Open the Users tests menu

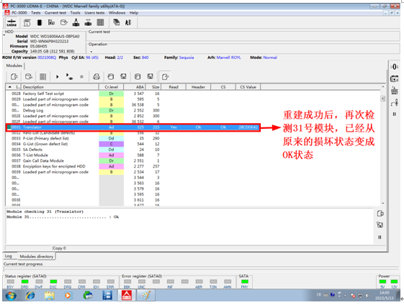[94, 13]
